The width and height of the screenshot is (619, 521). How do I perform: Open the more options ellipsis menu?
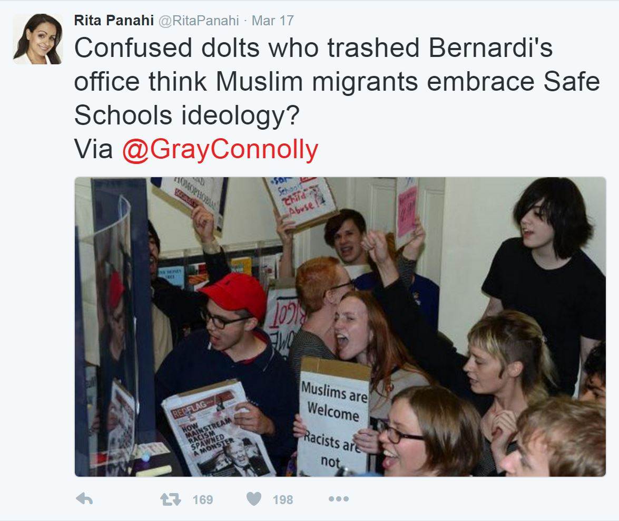(x=339, y=499)
